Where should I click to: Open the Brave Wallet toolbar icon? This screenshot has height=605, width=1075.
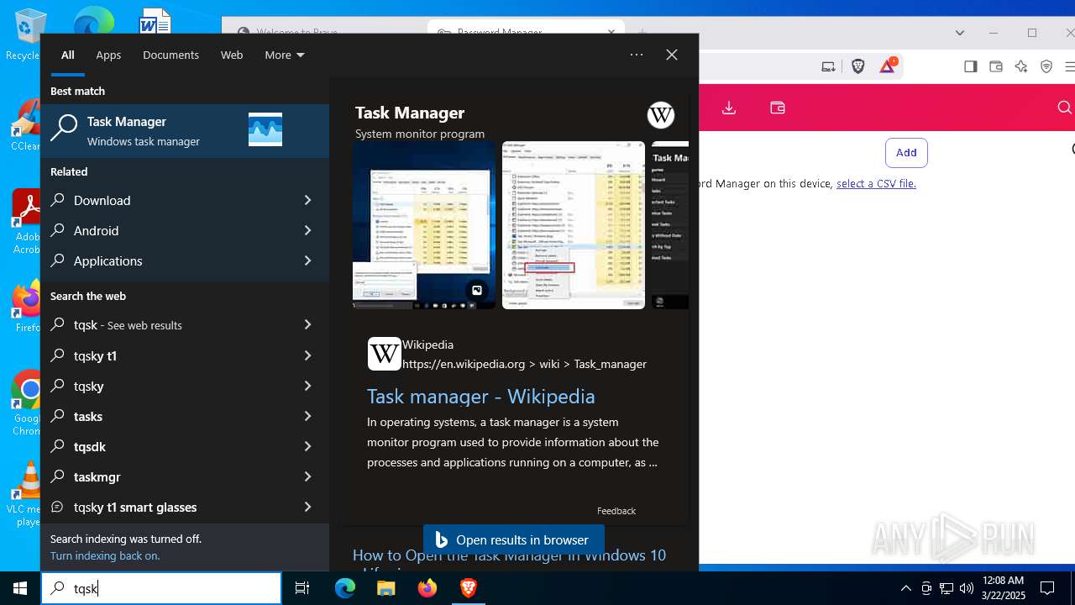[x=996, y=66]
